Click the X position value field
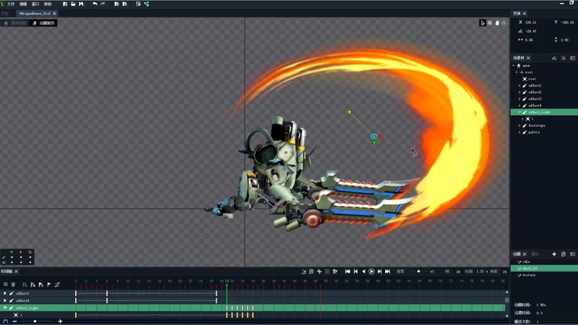 [x=531, y=22]
